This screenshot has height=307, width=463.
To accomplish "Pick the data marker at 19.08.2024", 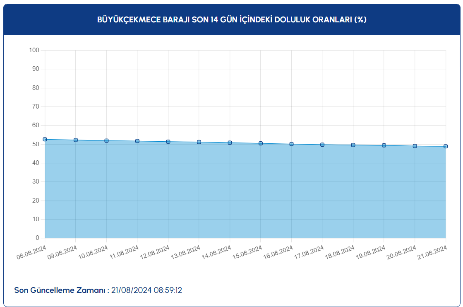I will (384, 145).
